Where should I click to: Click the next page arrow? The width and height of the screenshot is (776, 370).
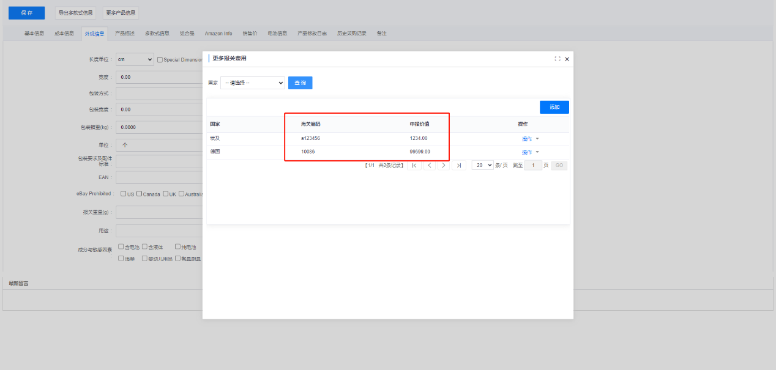444,165
